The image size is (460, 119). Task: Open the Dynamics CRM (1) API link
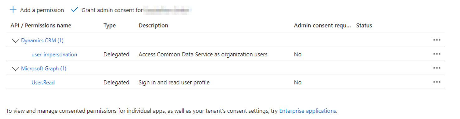click(x=42, y=40)
